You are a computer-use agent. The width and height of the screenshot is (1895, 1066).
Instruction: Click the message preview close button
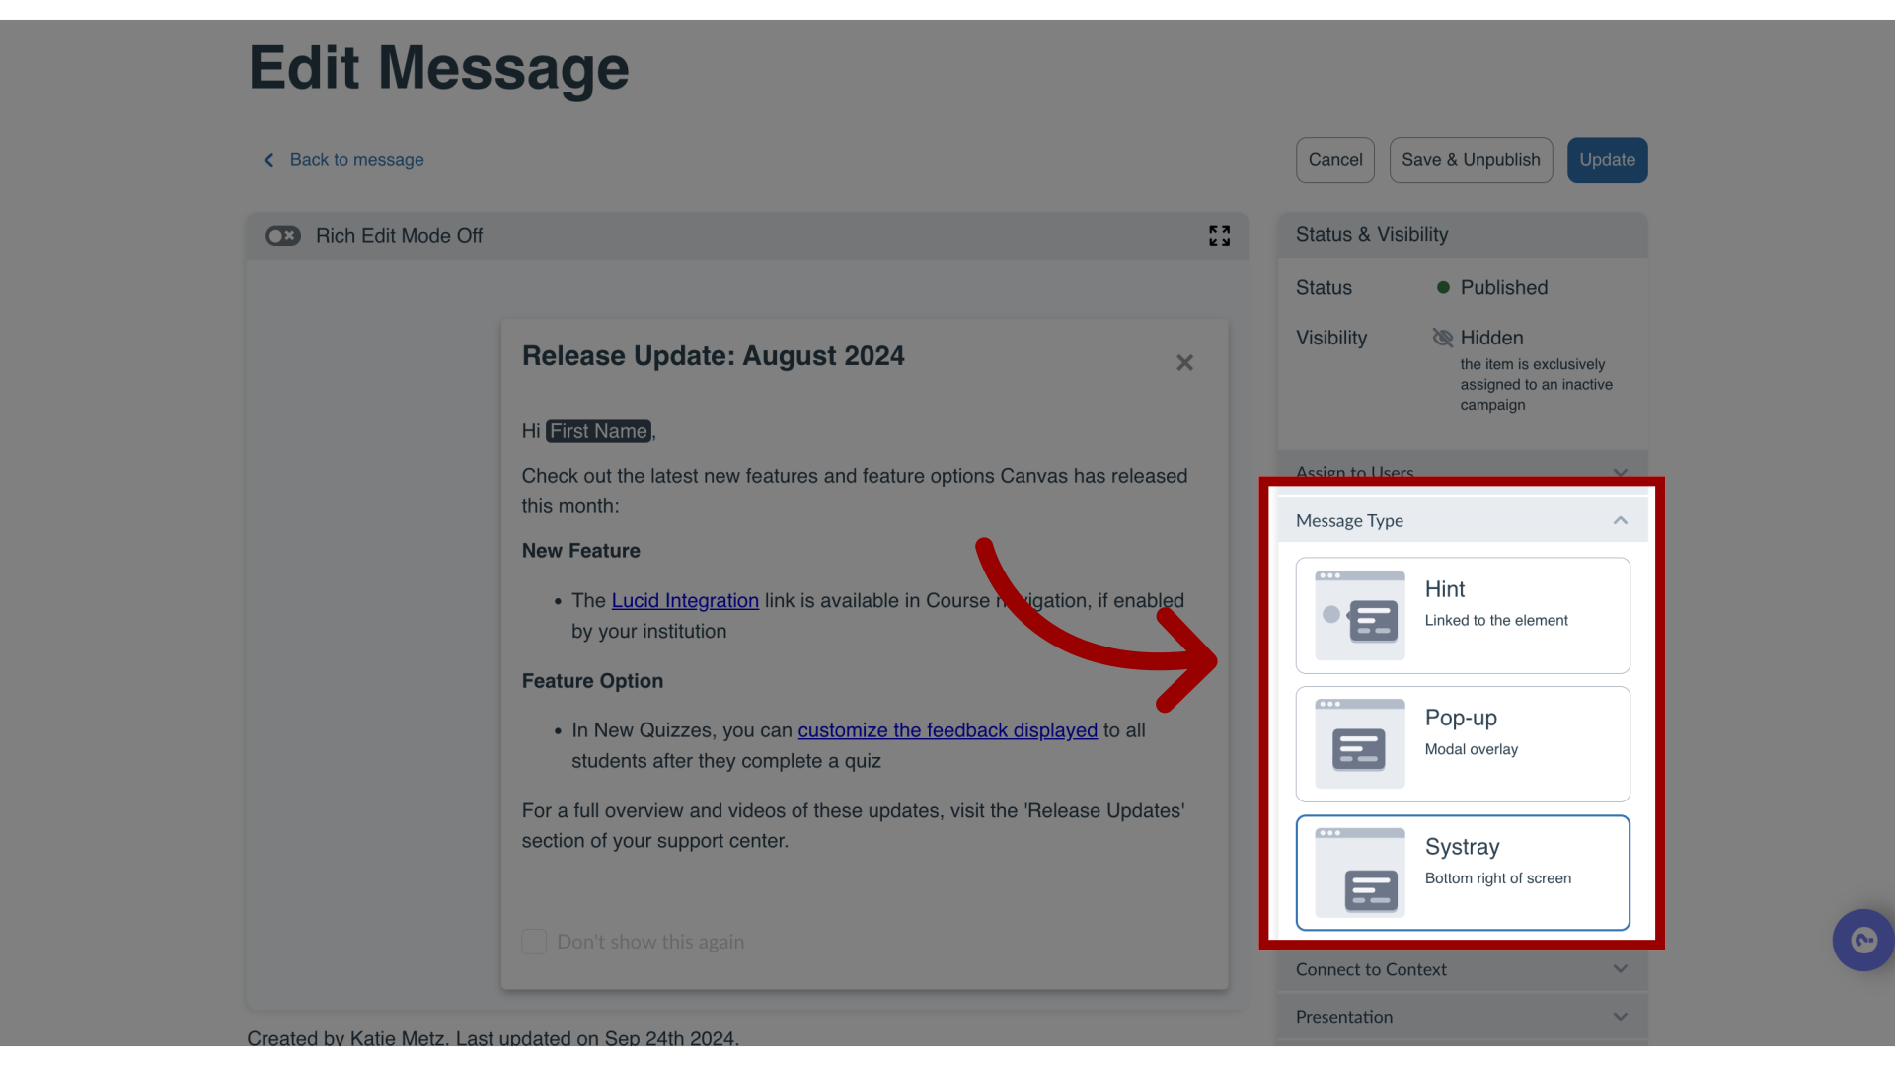[x=1184, y=362]
